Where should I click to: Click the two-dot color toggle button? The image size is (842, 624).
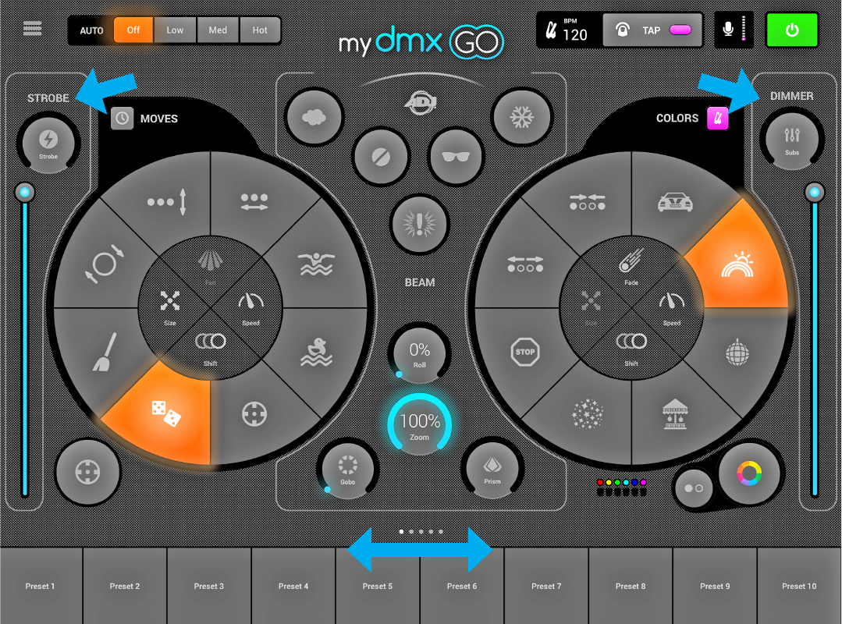click(x=693, y=488)
